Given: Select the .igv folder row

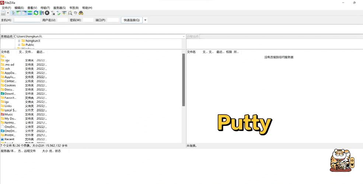Looking at the screenshot, I should [x=24, y=60].
